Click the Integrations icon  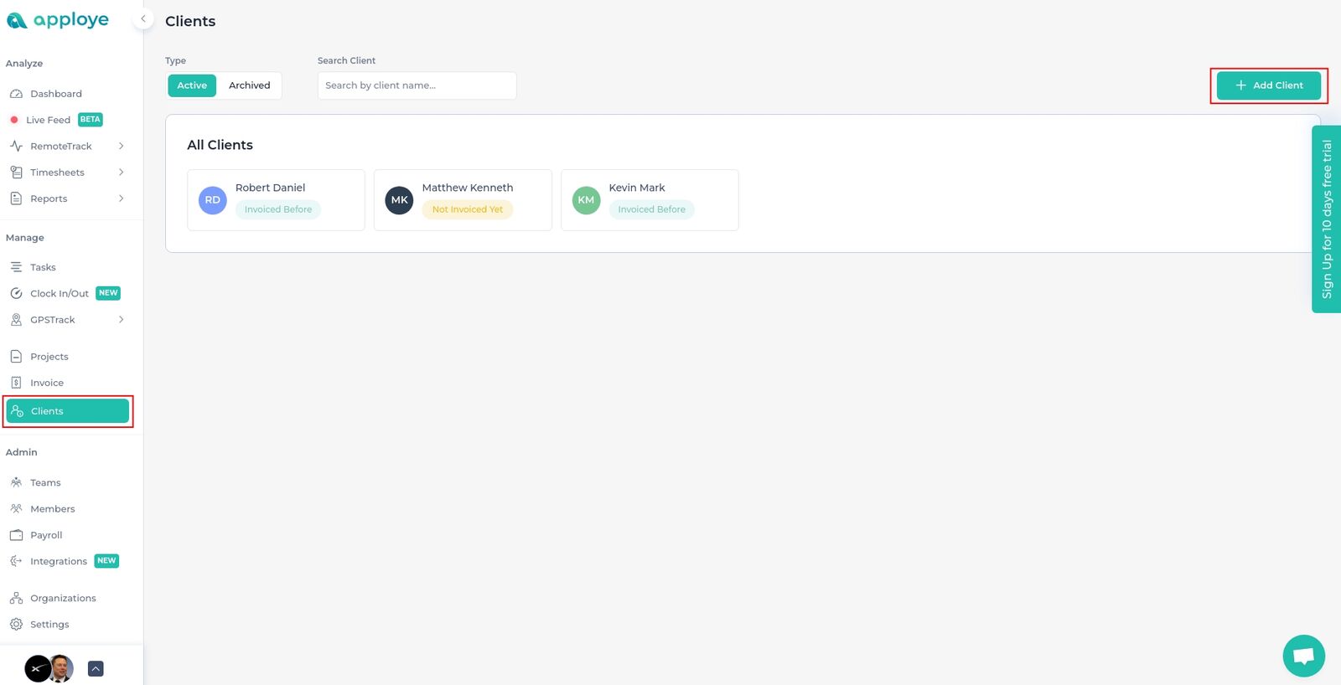16,561
